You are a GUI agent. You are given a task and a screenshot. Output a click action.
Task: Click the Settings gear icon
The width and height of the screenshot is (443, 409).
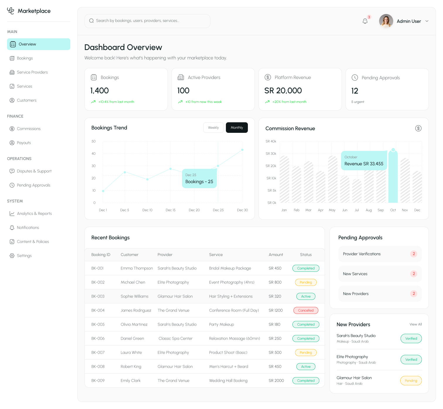12,256
